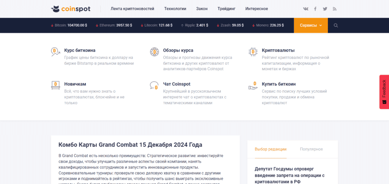
Task: Open the Закон menu item
Action: 202,9
